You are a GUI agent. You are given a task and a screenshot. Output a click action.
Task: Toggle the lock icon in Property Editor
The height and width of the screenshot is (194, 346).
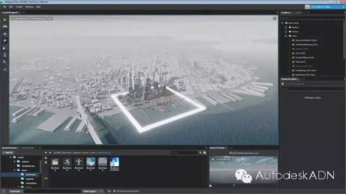(x=283, y=83)
